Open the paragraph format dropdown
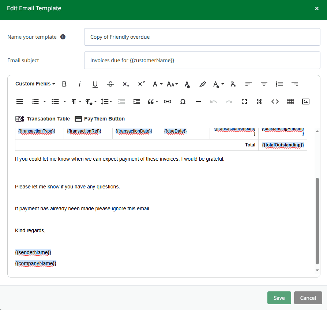The image size is (327, 310). pyautogui.click(x=76, y=102)
